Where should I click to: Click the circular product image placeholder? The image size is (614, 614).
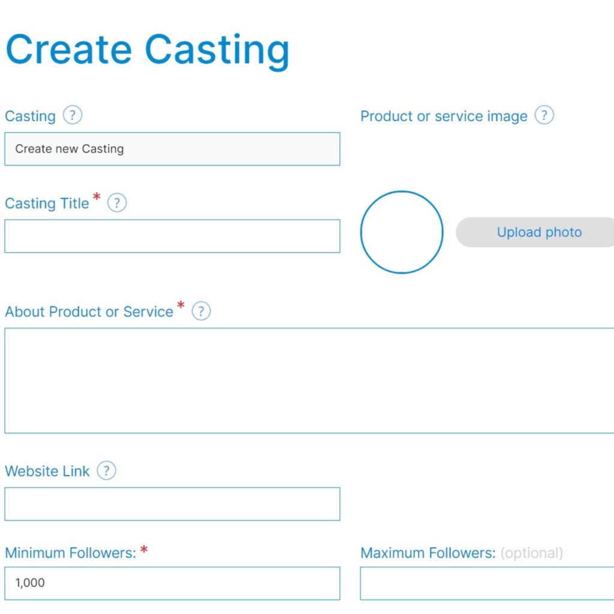click(x=402, y=232)
